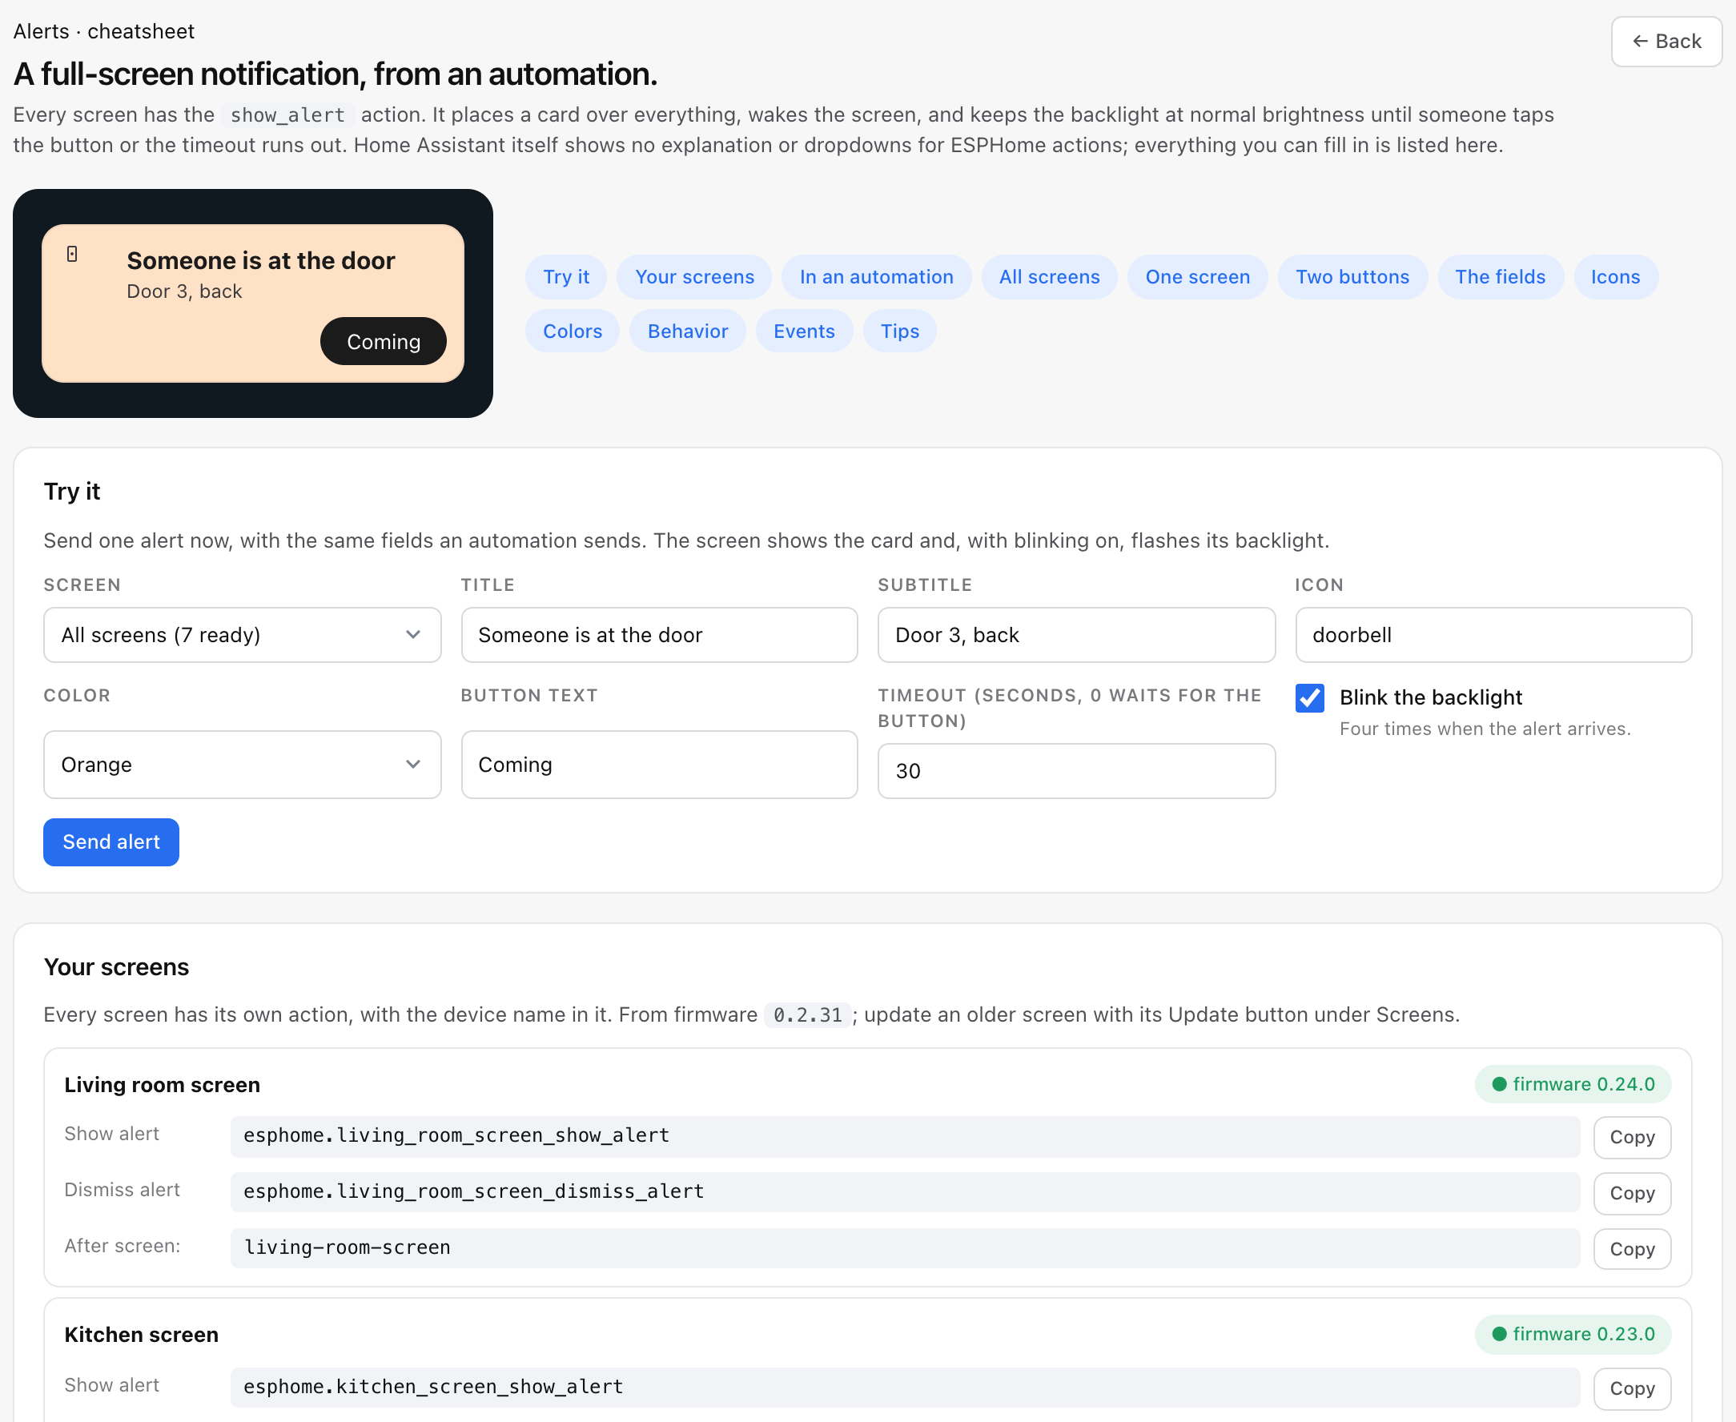Open the Two buttons section
Viewport: 1736px width, 1422px height.
[1352, 277]
